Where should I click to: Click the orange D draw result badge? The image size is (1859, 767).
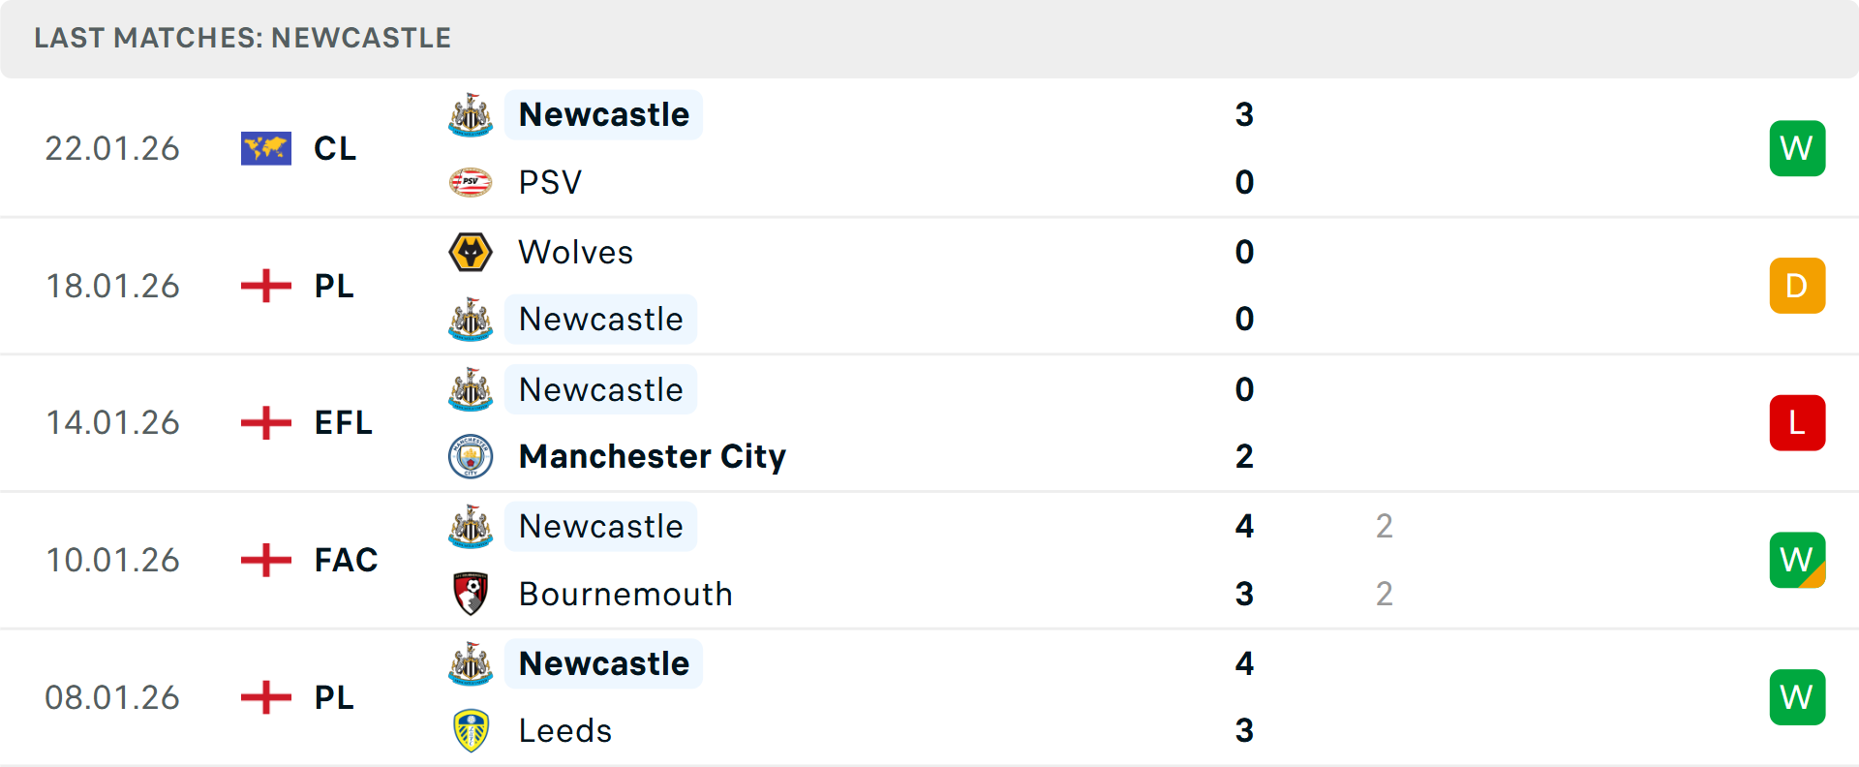pos(1797,286)
